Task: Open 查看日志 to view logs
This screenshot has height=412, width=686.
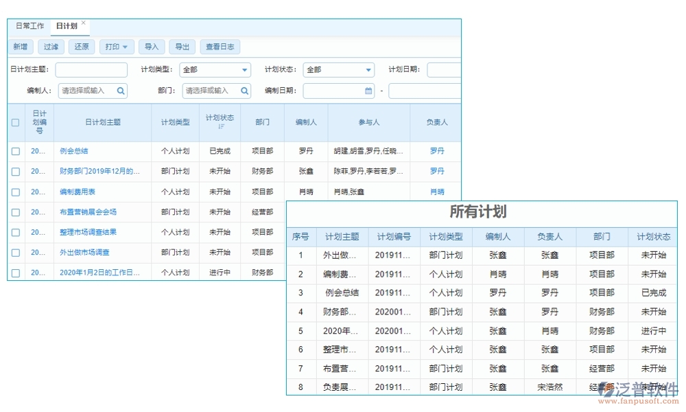Action: [x=219, y=47]
